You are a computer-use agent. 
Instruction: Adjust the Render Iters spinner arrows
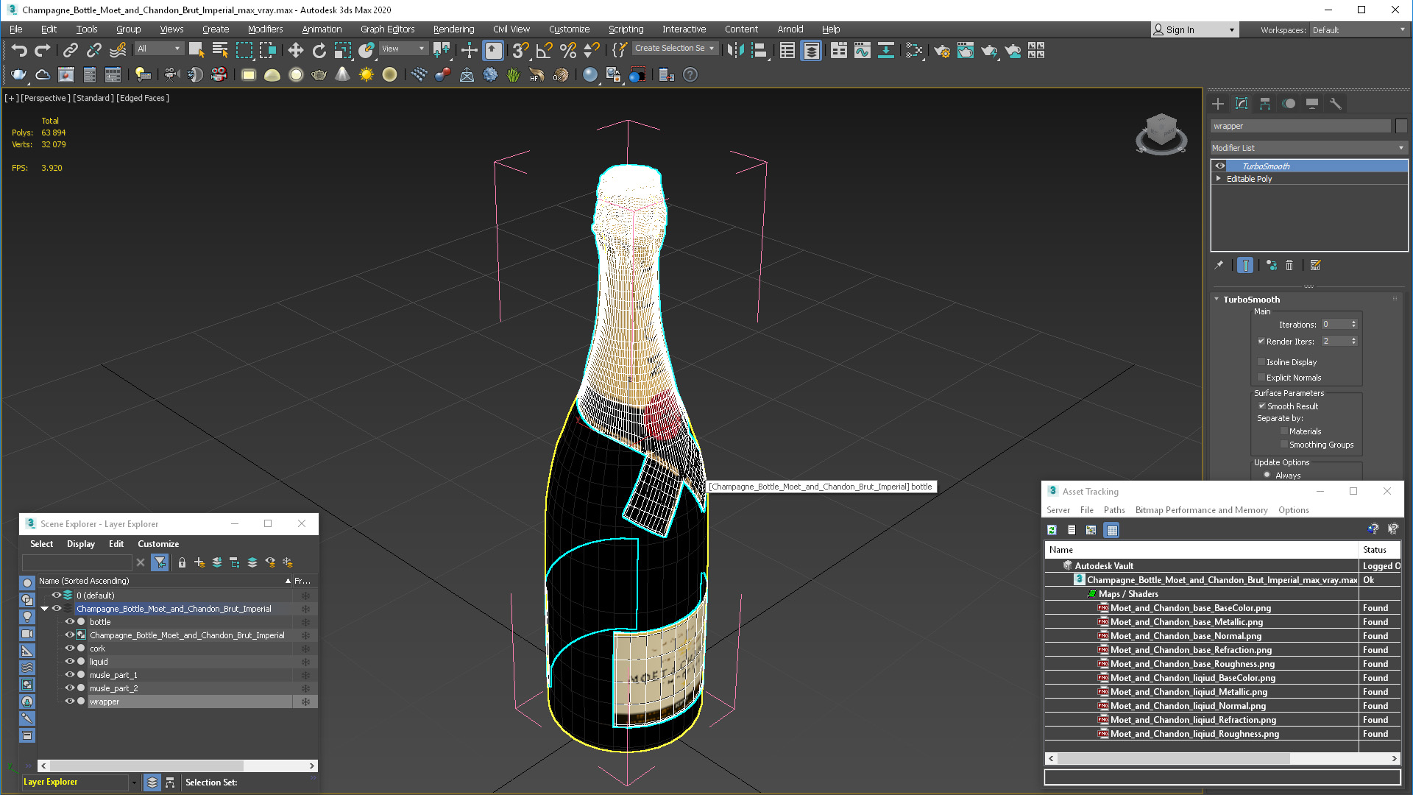1353,342
